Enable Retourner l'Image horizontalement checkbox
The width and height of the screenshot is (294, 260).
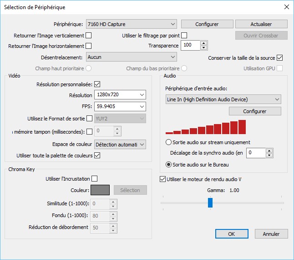89,46
